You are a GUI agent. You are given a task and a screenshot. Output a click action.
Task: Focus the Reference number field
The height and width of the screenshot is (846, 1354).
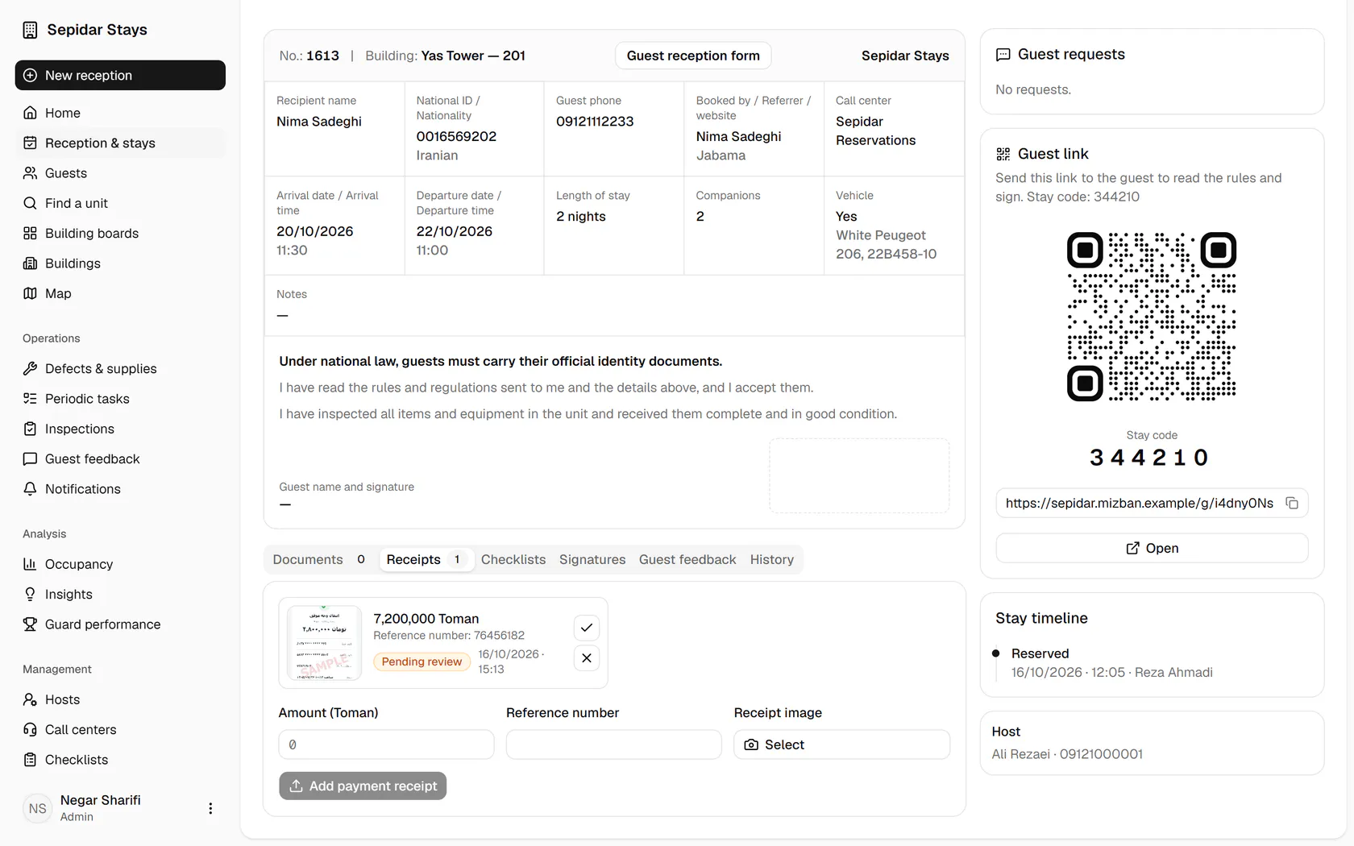pyautogui.click(x=614, y=744)
